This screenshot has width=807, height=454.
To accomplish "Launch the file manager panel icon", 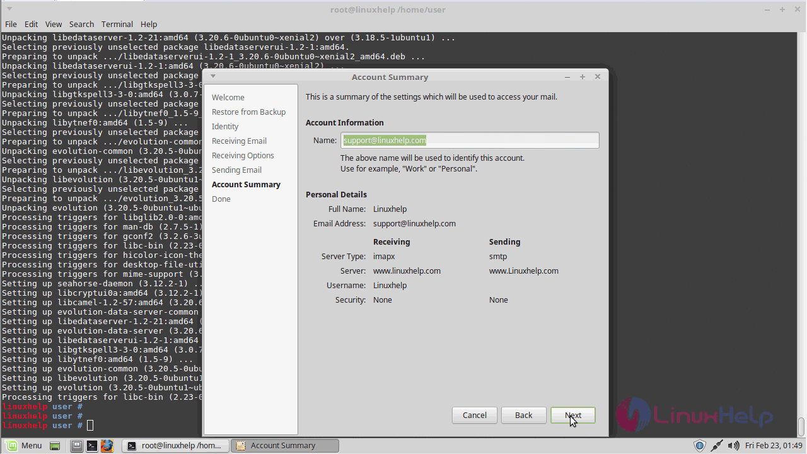I will coord(76,446).
